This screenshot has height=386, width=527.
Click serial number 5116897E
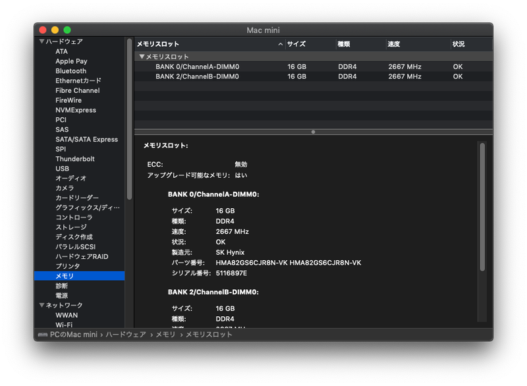coord(231,273)
